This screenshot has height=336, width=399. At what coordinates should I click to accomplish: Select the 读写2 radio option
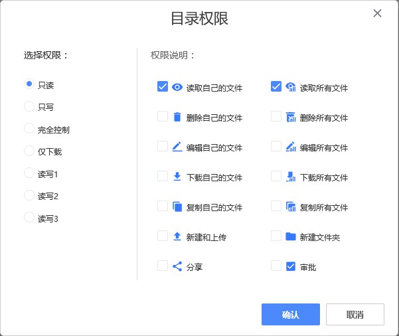coord(29,195)
